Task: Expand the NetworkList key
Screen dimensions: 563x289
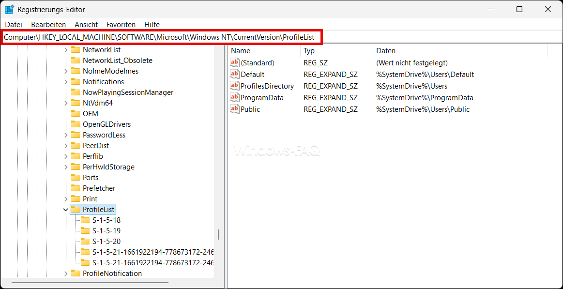Action: [66, 50]
